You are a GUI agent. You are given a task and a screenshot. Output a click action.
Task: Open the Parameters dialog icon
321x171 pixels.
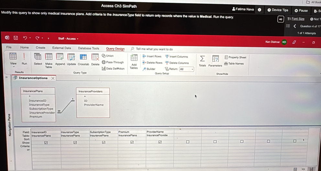coord(215,59)
